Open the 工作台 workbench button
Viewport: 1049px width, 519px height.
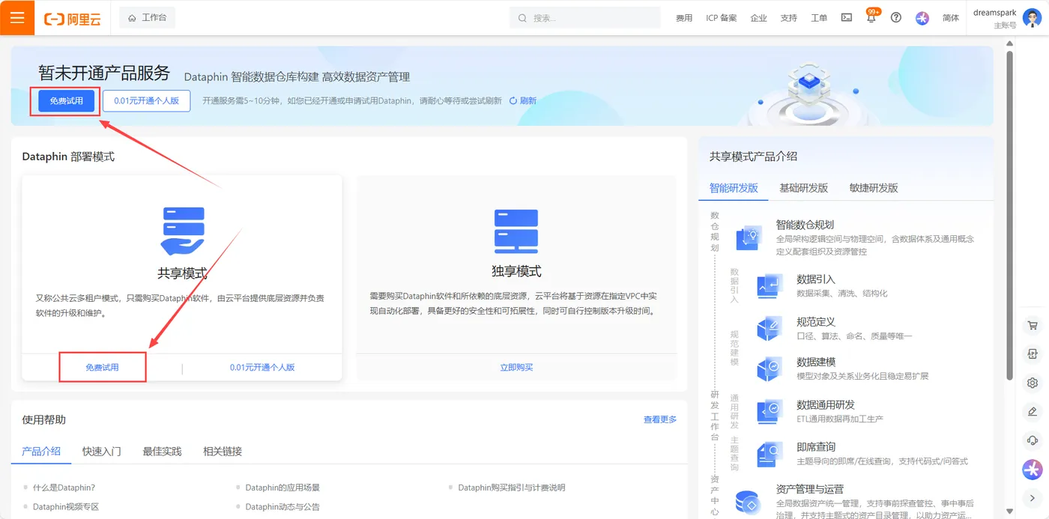(147, 18)
